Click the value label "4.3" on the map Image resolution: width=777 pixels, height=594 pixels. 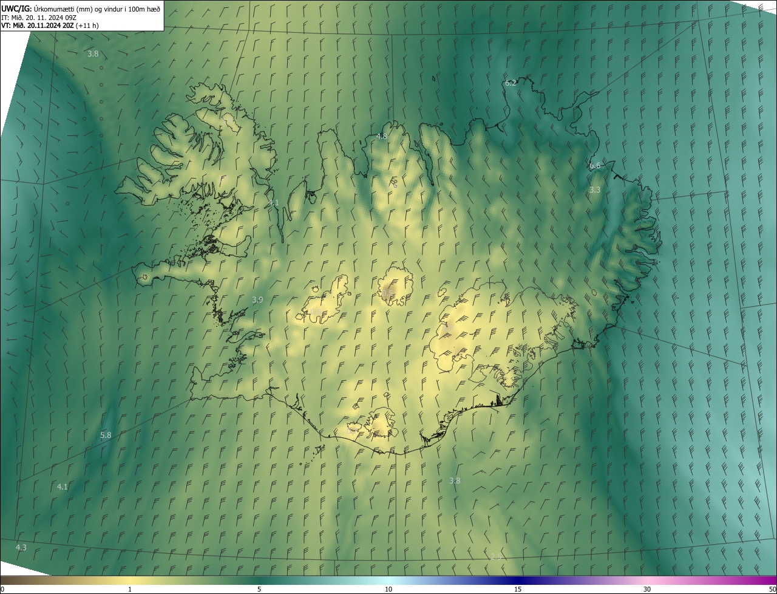21,547
